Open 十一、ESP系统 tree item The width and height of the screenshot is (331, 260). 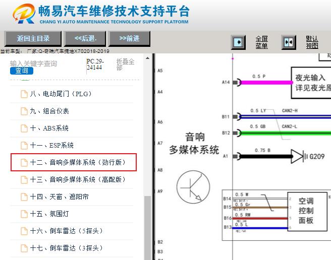[x=72, y=145]
